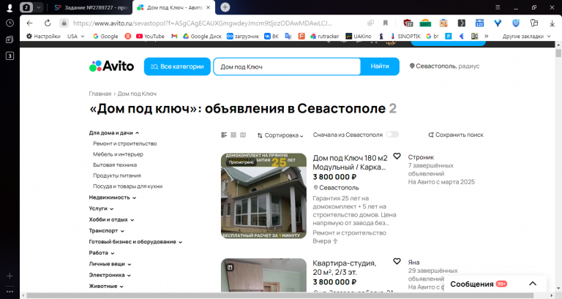Expand Транспорт category
The height and width of the screenshot is (299, 562).
click(106, 230)
